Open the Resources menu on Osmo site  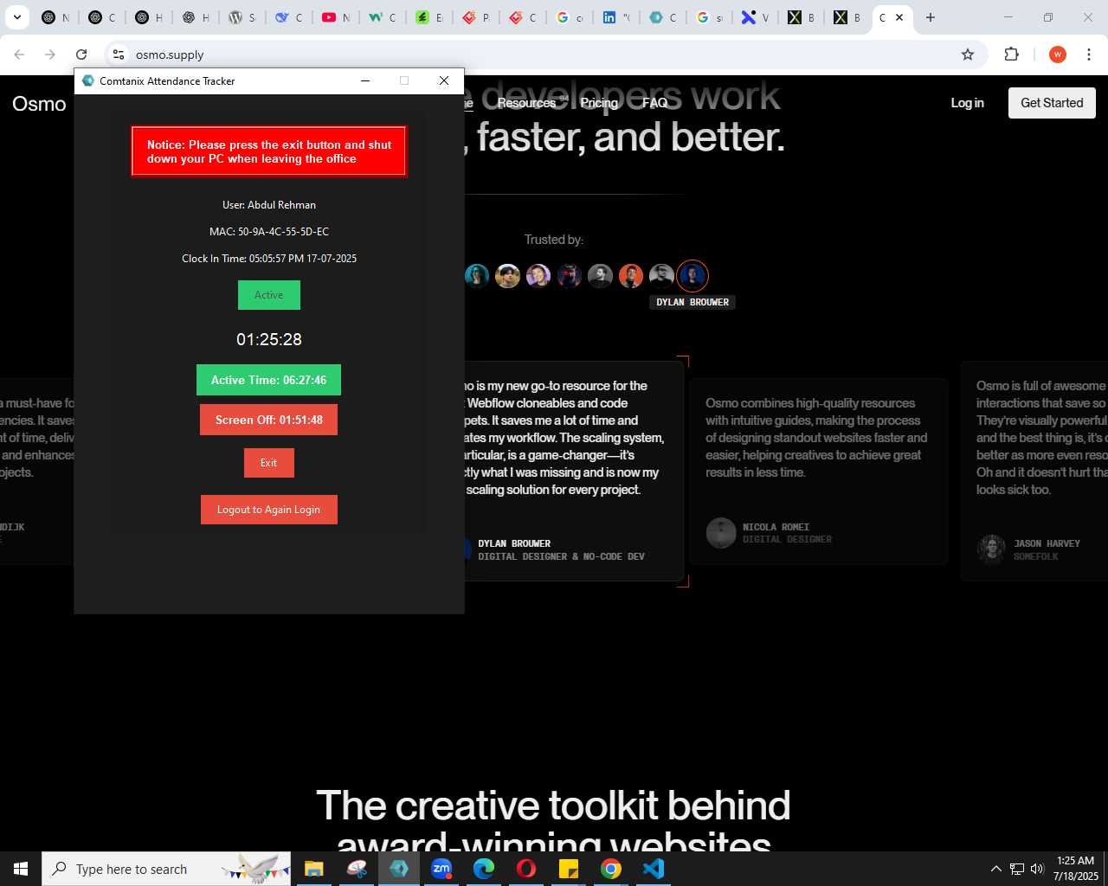[x=526, y=103]
